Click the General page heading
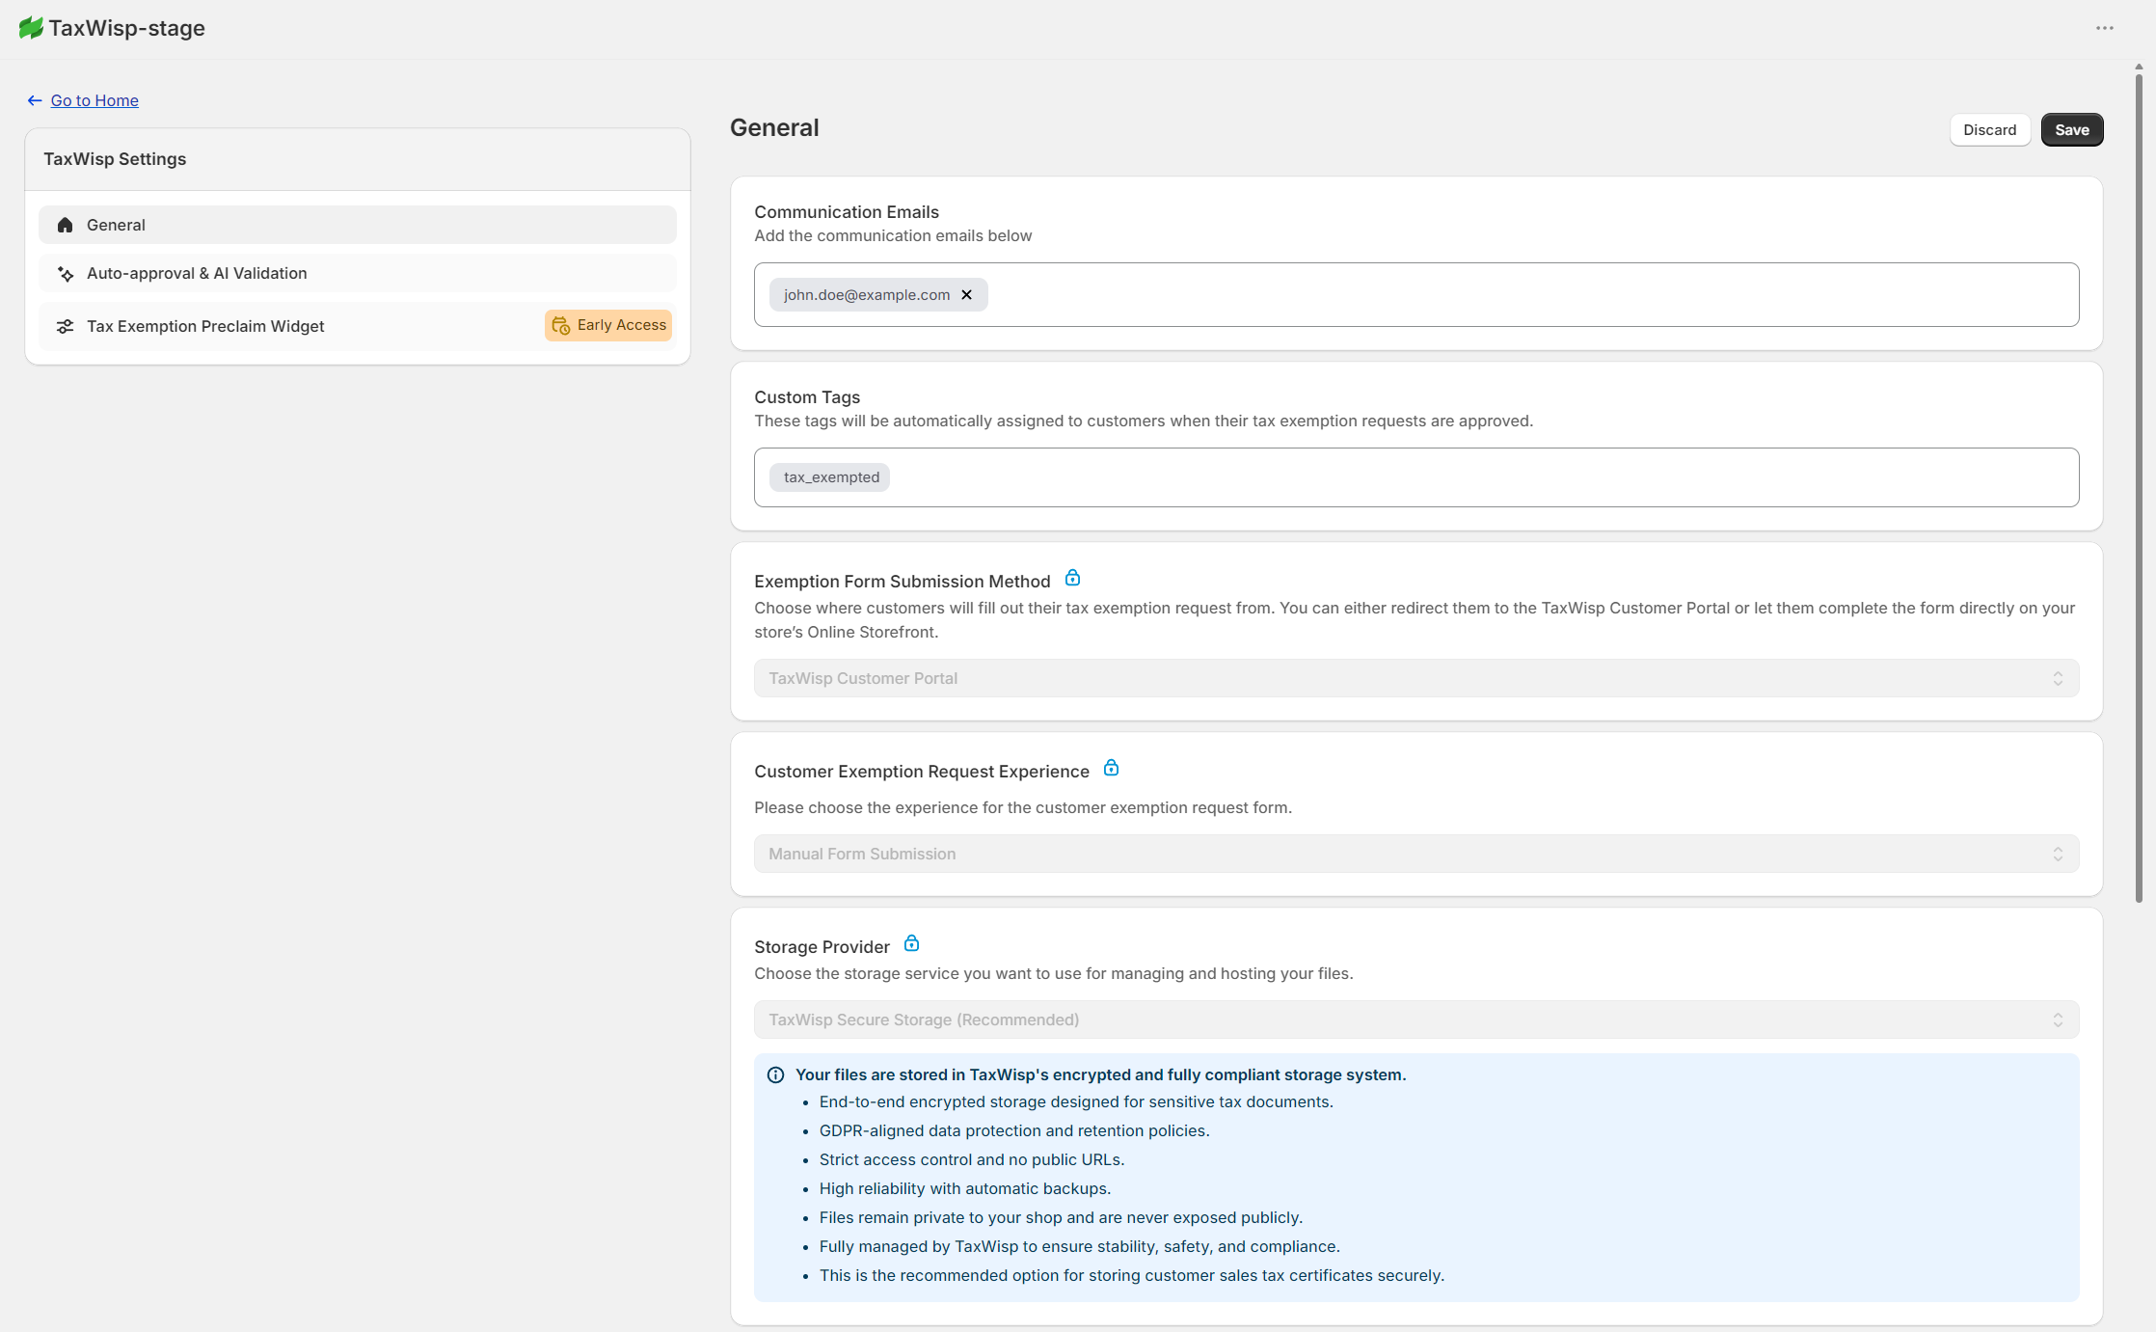 click(774, 128)
